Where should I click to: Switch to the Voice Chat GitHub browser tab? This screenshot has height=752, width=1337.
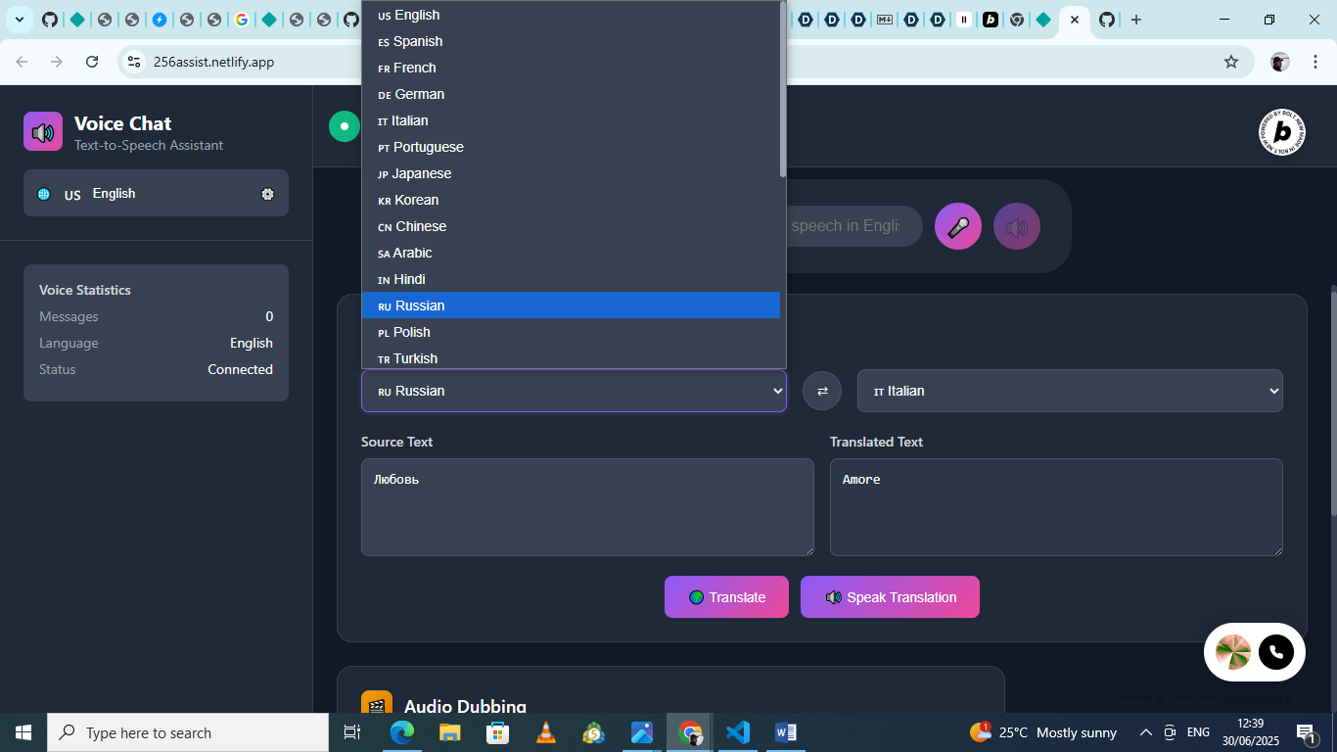coord(1106,19)
